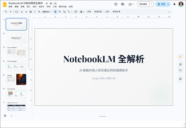Open the image icon in the right panel
The height and width of the screenshot is (128, 186).
[x=180, y=64]
